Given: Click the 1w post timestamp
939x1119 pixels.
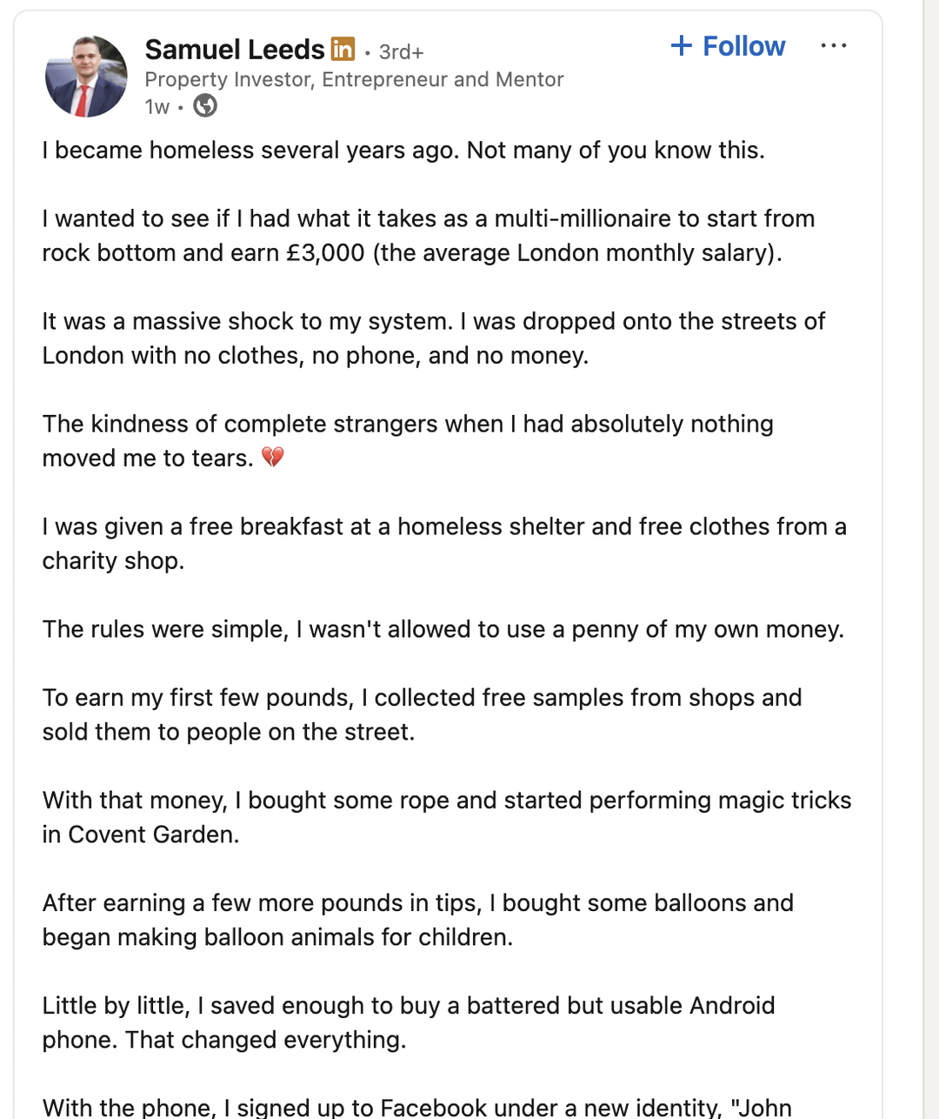Looking at the screenshot, I should click(157, 106).
